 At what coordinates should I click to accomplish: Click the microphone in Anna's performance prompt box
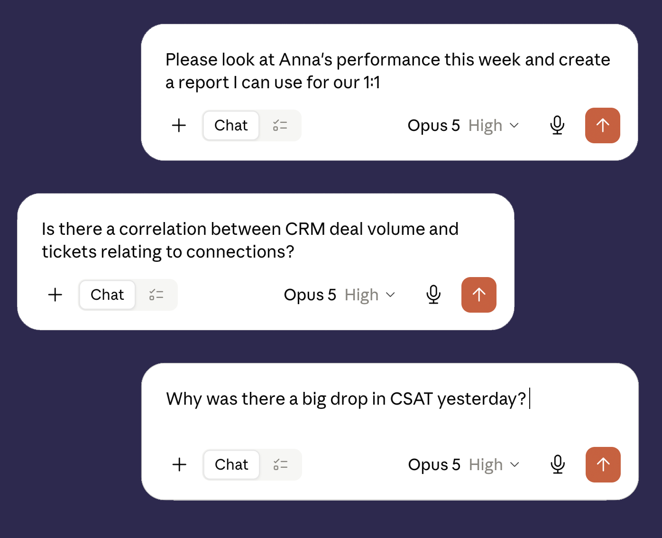(x=557, y=126)
